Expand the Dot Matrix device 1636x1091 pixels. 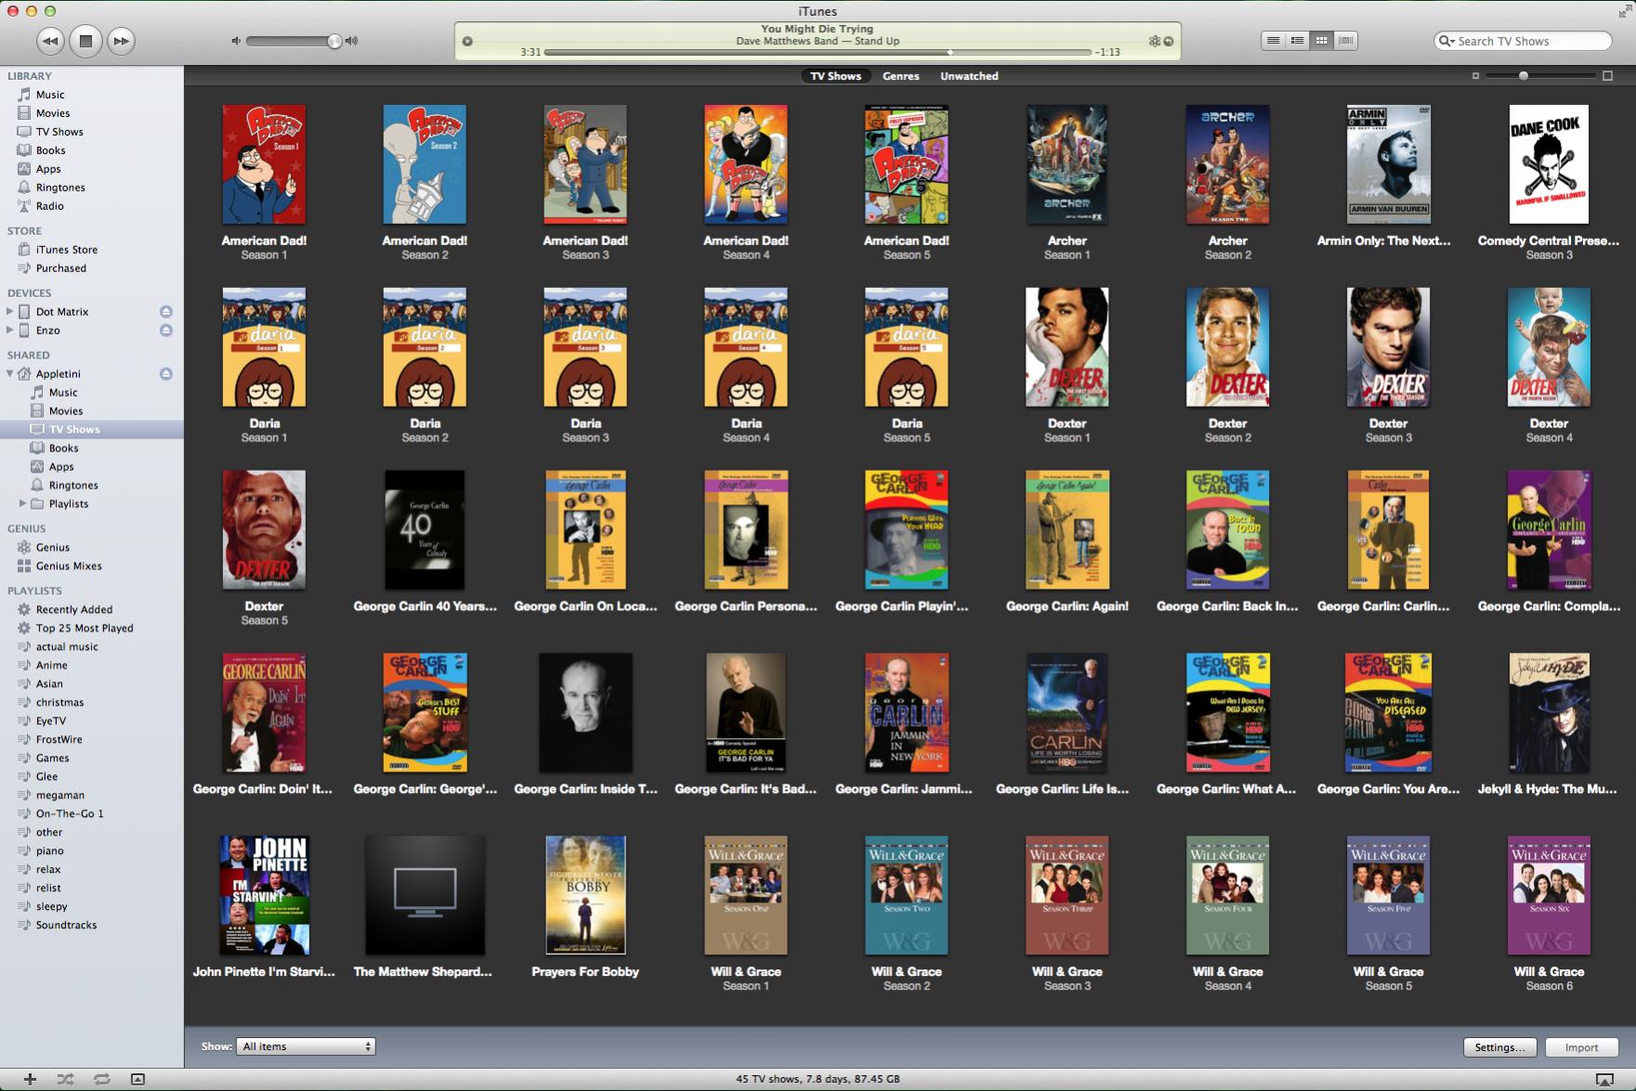[10, 312]
